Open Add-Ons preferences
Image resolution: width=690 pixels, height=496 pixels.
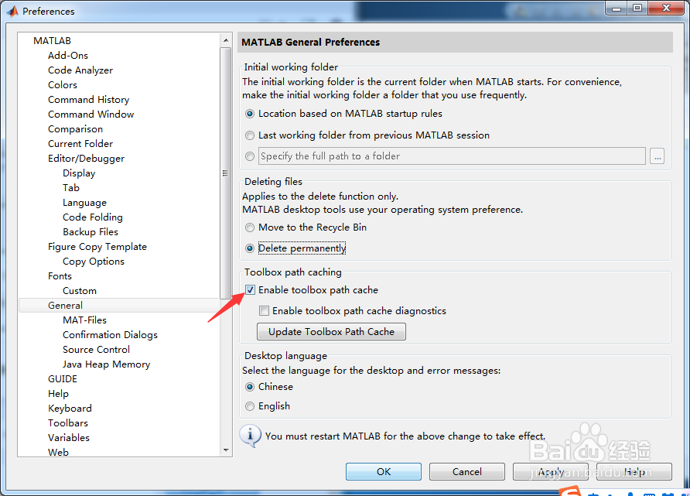(68, 56)
